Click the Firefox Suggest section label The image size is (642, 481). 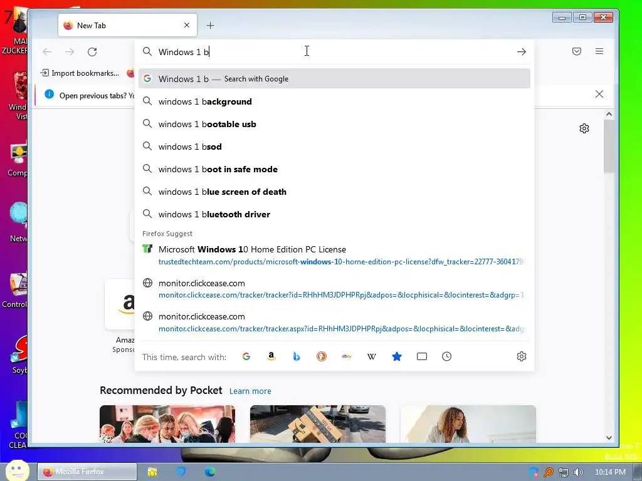[167, 234]
